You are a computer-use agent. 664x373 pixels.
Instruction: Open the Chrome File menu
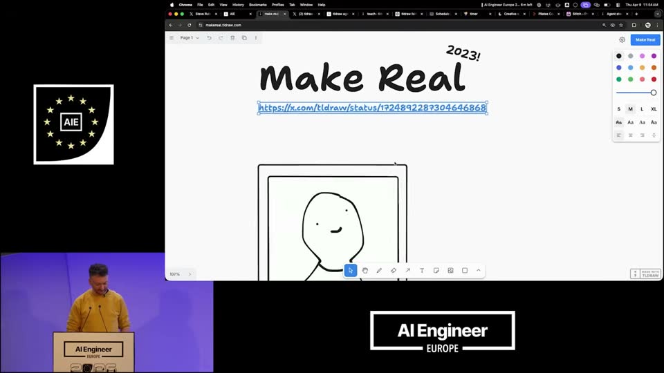pos(200,5)
